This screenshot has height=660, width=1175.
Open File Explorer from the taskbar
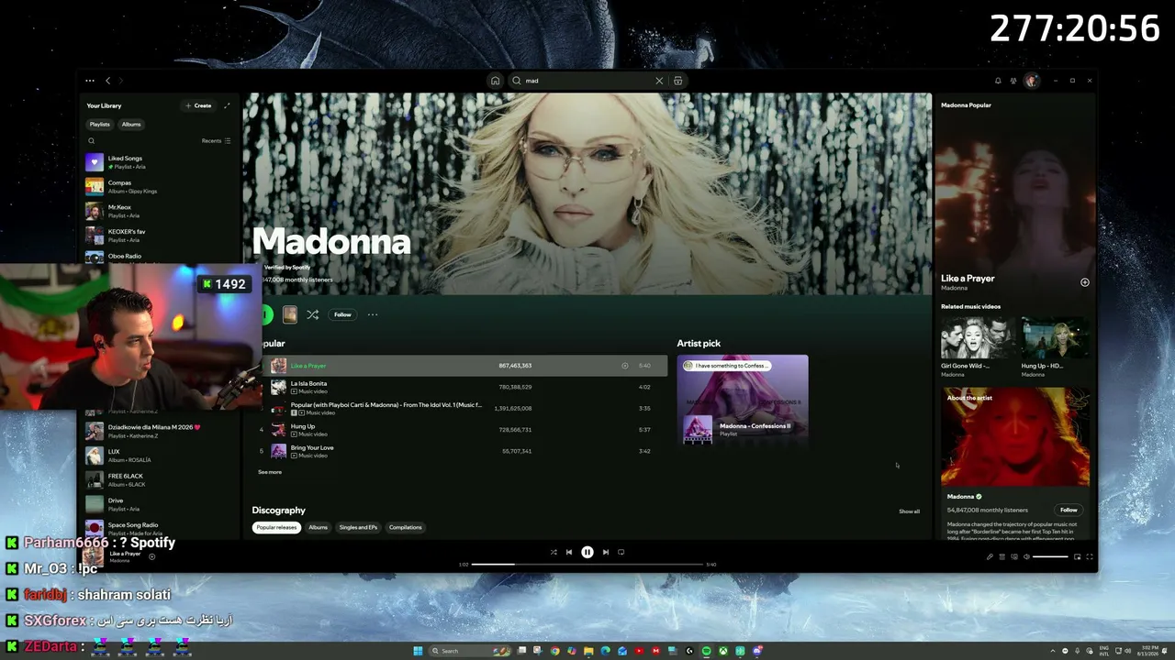pos(588,651)
